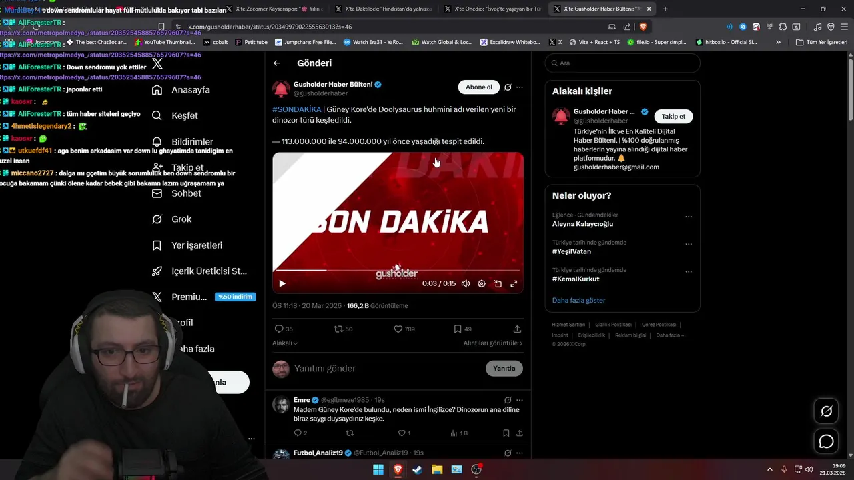
Task: Open the Brave main menu
Action: (x=844, y=27)
